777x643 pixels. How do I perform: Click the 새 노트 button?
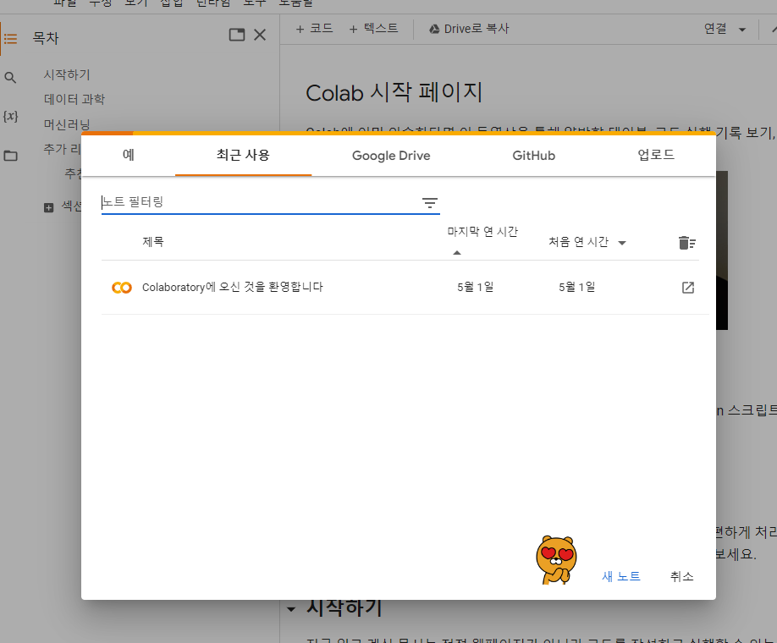(x=621, y=577)
